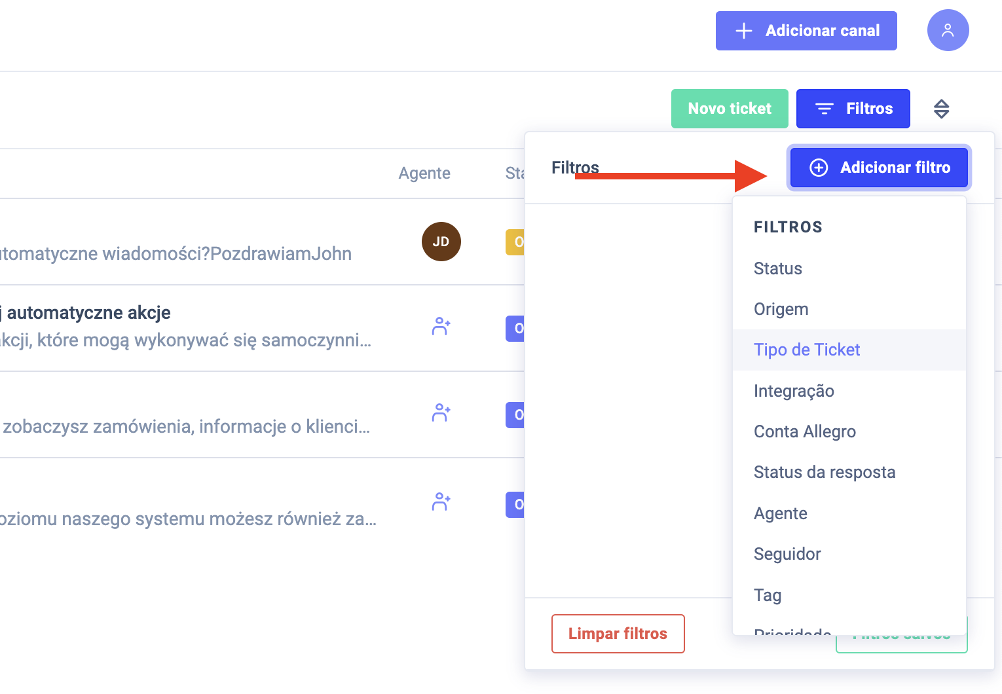Choose Conta Allegro filter
The height and width of the screenshot is (694, 1002).
804,431
